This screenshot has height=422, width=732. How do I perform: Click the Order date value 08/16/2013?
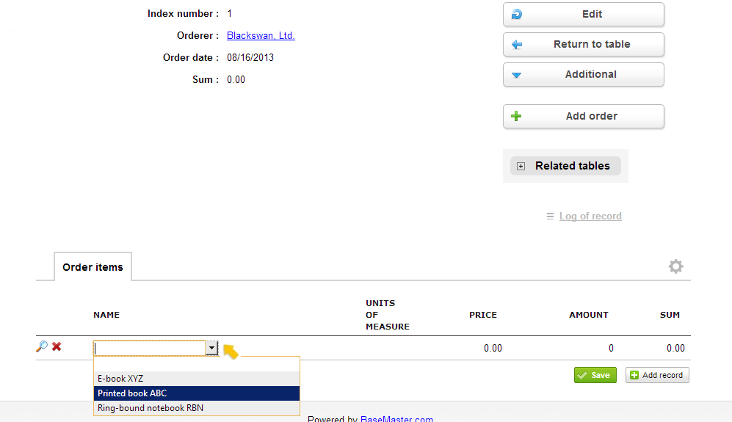point(250,57)
